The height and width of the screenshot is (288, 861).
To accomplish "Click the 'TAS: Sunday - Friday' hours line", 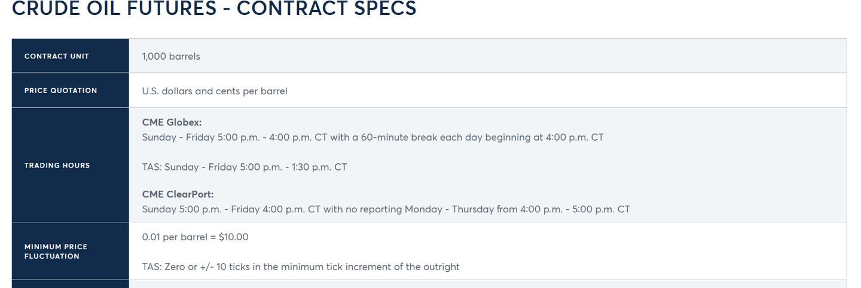I will (188, 167).
